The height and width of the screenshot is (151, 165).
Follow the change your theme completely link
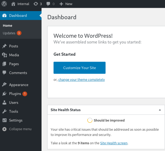(81, 80)
